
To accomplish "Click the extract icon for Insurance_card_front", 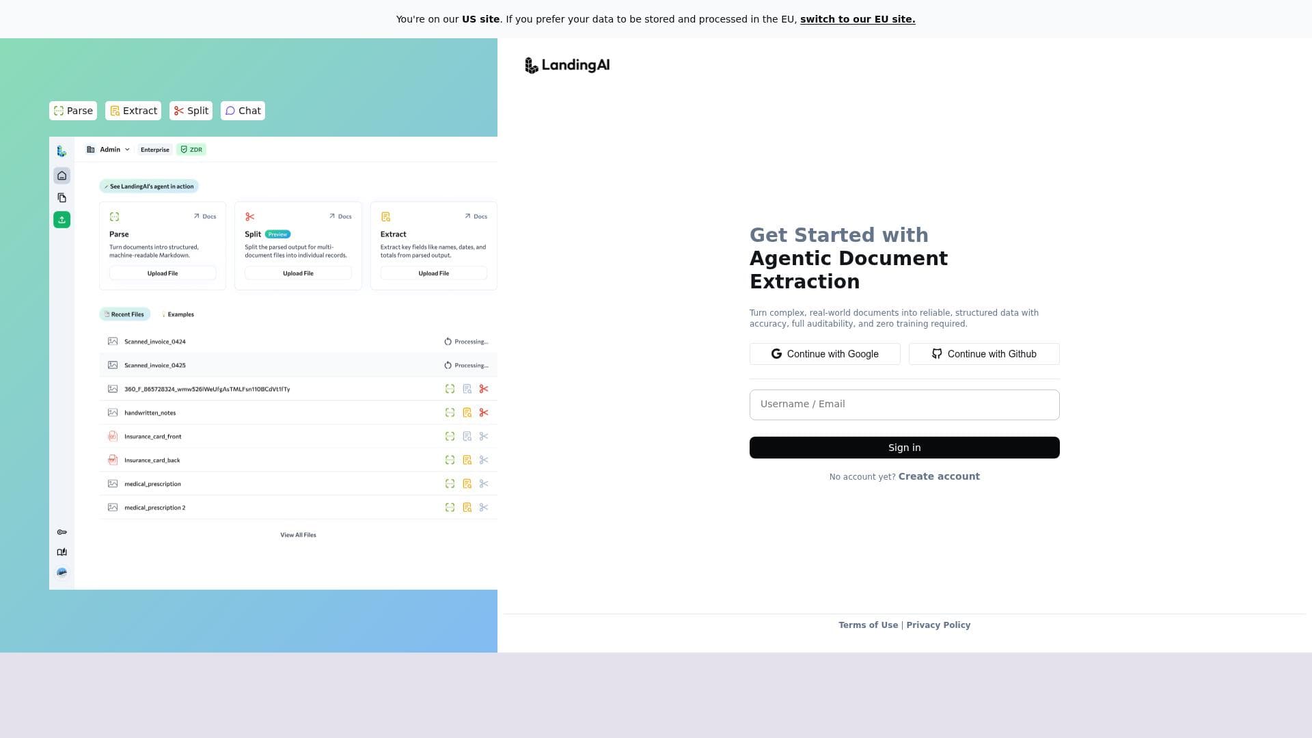I will (467, 437).
